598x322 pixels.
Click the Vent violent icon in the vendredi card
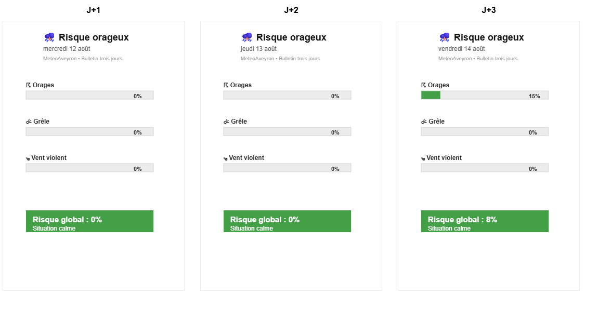pos(423,158)
